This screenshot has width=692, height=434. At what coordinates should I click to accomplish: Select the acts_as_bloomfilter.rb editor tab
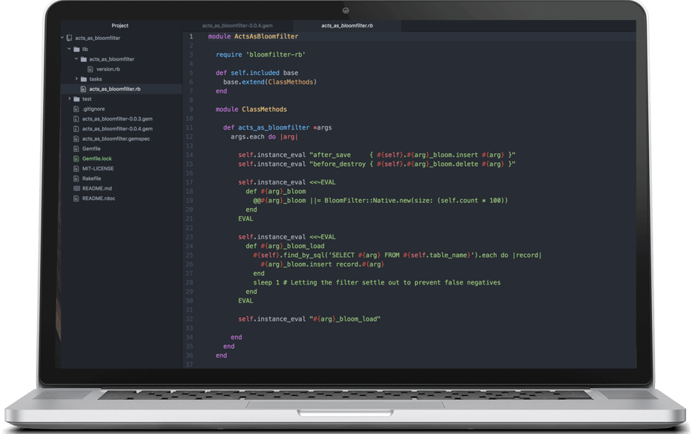tap(347, 26)
